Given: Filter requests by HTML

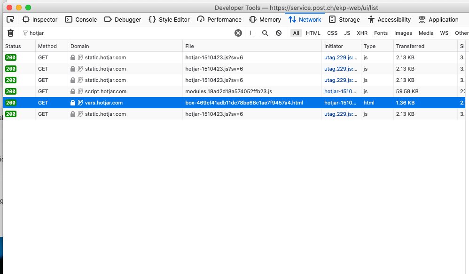Looking at the screenshot, I should [x=313, y=33].
